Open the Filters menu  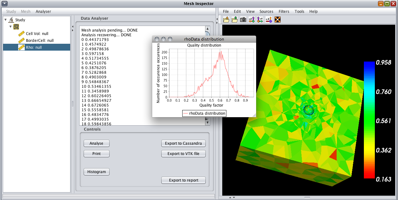(x=284, y=12)
